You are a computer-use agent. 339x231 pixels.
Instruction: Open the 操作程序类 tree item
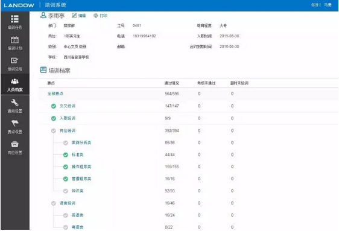coord(81,167)
